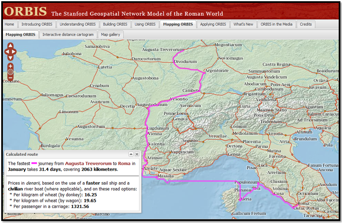Click Populonium on the map
The image size is (342, 223).
pyautogui.click(x=247, y=182)
